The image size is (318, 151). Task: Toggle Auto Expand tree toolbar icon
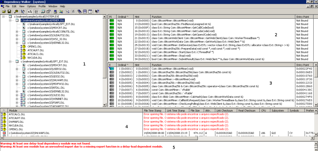coord(23,12)
